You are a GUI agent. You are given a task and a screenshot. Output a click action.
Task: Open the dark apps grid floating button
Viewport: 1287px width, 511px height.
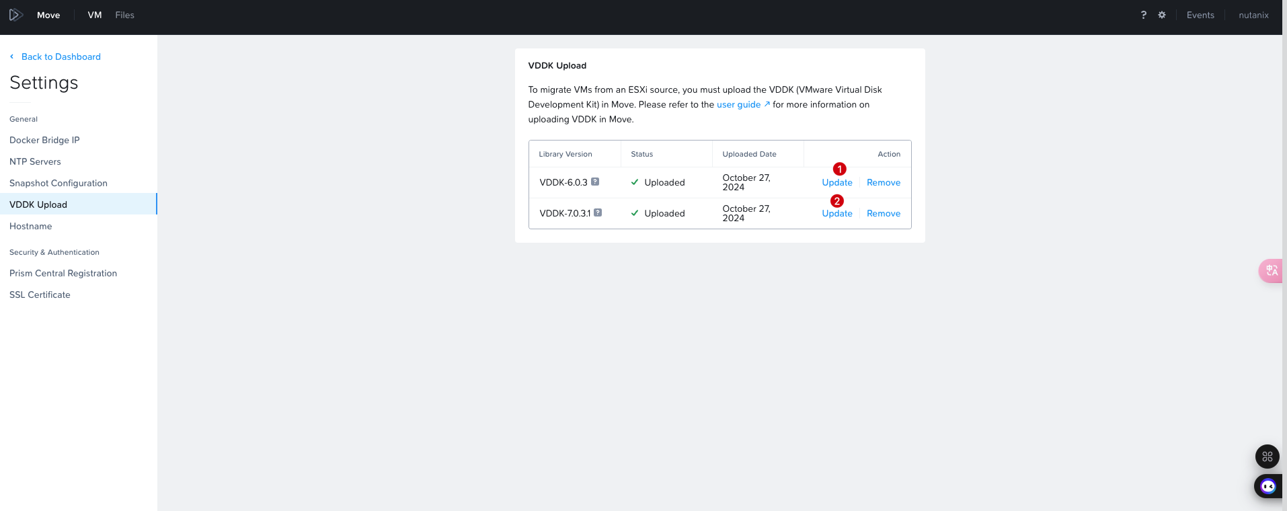tap(1267, 457)
